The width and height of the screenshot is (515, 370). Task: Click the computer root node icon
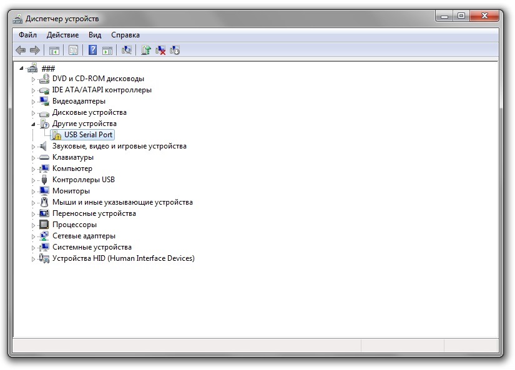tap(32, 68)
